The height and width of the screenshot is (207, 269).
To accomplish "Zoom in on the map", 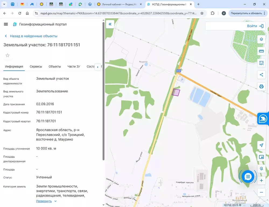I will tap(261, 181).
